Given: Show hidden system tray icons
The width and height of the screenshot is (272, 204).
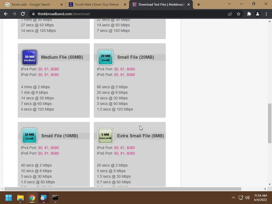Looking at the screenshot, I should point(233,198).
